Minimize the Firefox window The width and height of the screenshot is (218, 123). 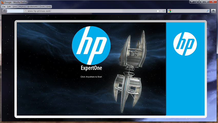[202, 2]
